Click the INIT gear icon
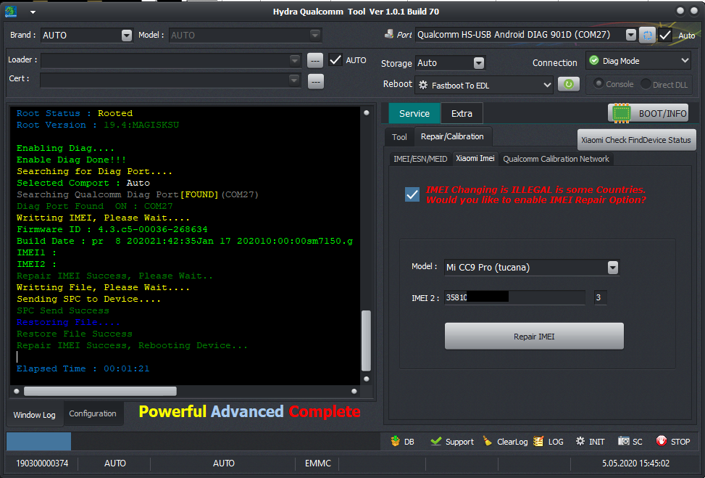 [x=580, y=441]
